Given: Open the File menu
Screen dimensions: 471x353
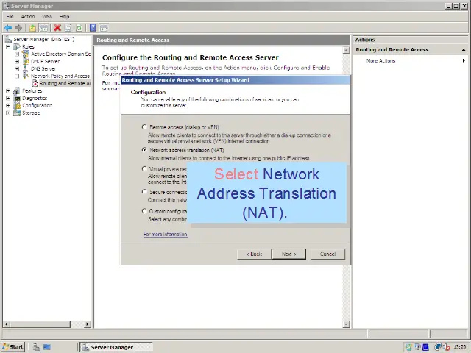Looking at the screenshot, I should 10,16.
